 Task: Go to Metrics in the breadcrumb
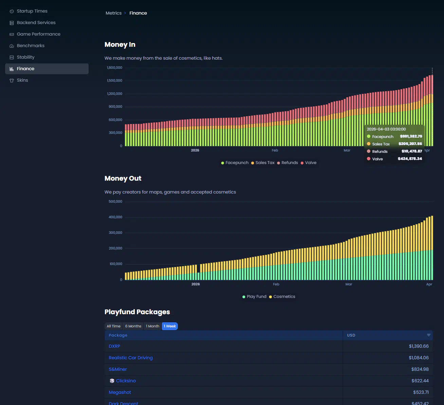[x=113, y=13]
